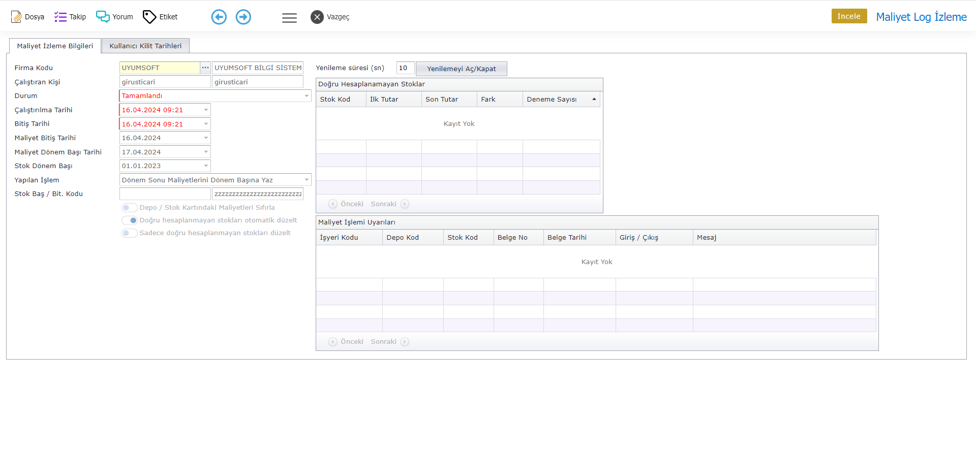Select Maliyet İzleme Bilgileri tab

(55, 46)
